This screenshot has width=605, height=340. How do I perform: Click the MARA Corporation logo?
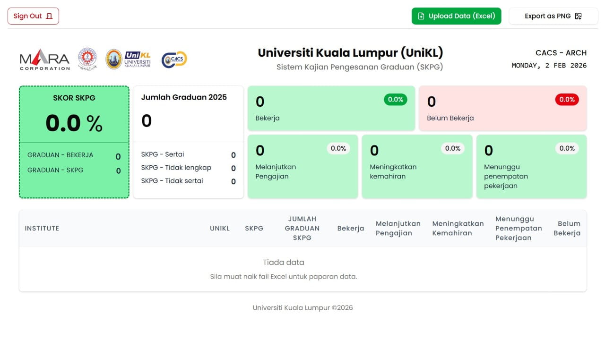tap(44, 59)
